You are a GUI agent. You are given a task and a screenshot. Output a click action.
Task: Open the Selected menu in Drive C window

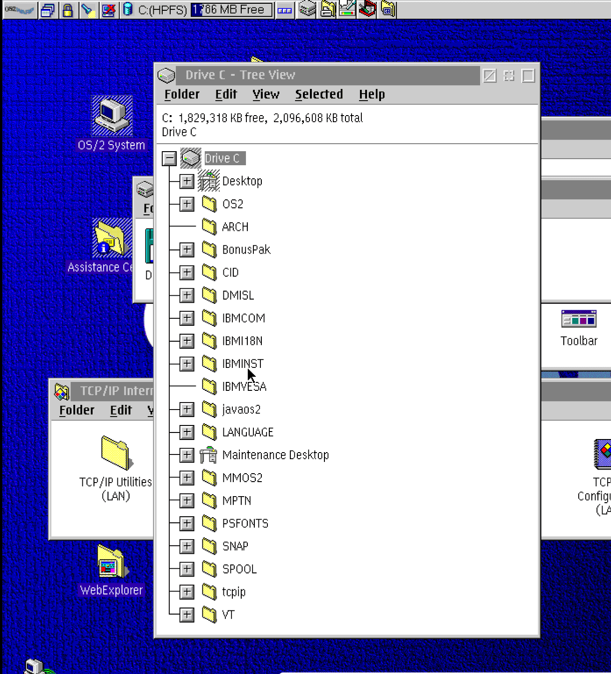click(x=319, y=94)
